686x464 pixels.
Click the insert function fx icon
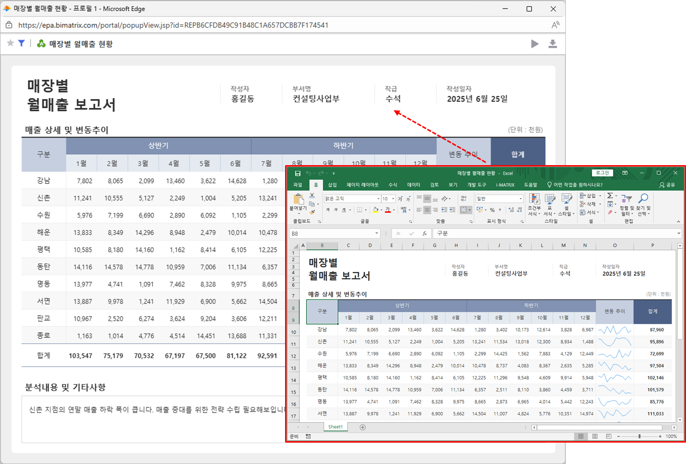tap(424, 234)
